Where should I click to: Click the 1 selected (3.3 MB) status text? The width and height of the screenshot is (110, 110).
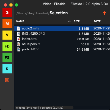[51, 108]
